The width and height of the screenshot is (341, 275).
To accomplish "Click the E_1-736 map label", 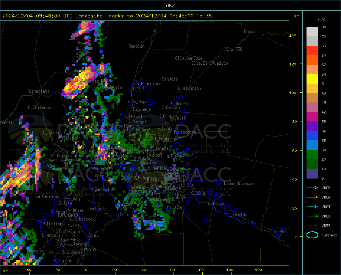I will pyautogui.click(x=234, y=49).
